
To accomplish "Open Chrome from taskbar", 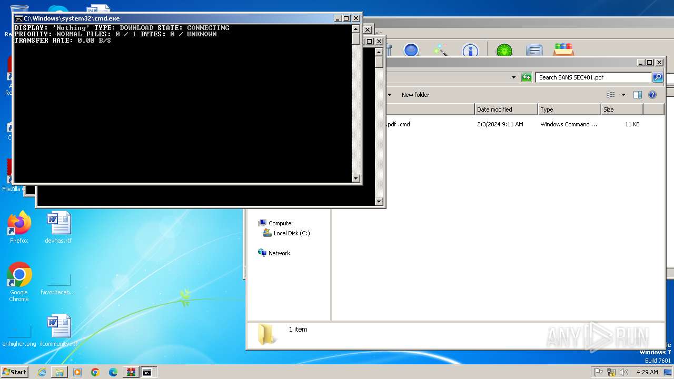I will [95, 372].
